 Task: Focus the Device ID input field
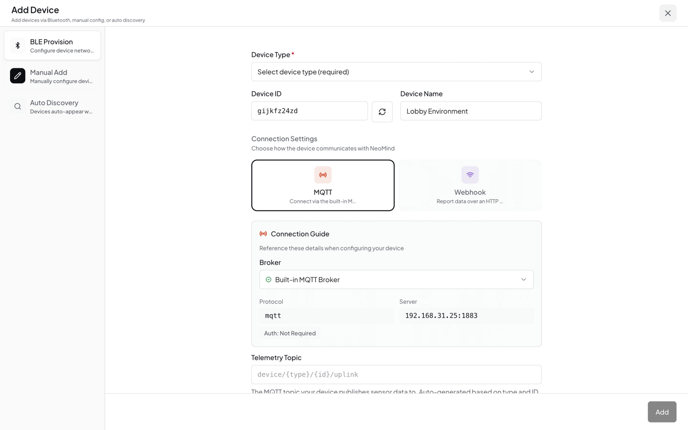point(310,111)
